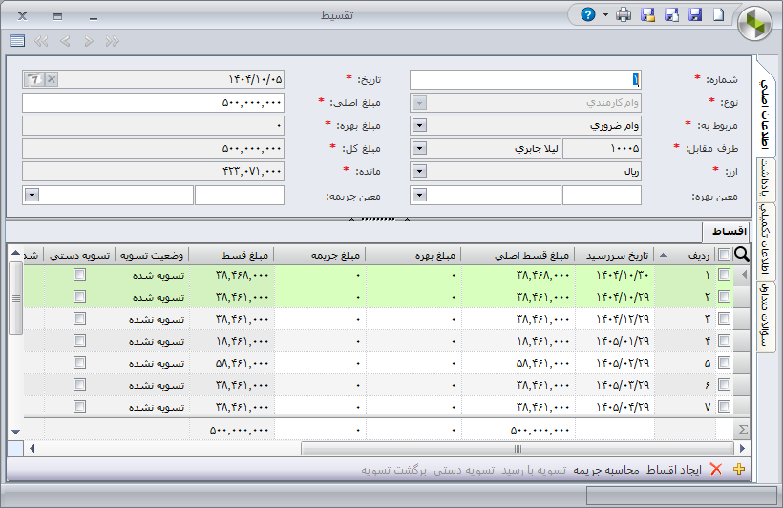Click the new blank document icon
783x508 pixels.
coord(719,15)
